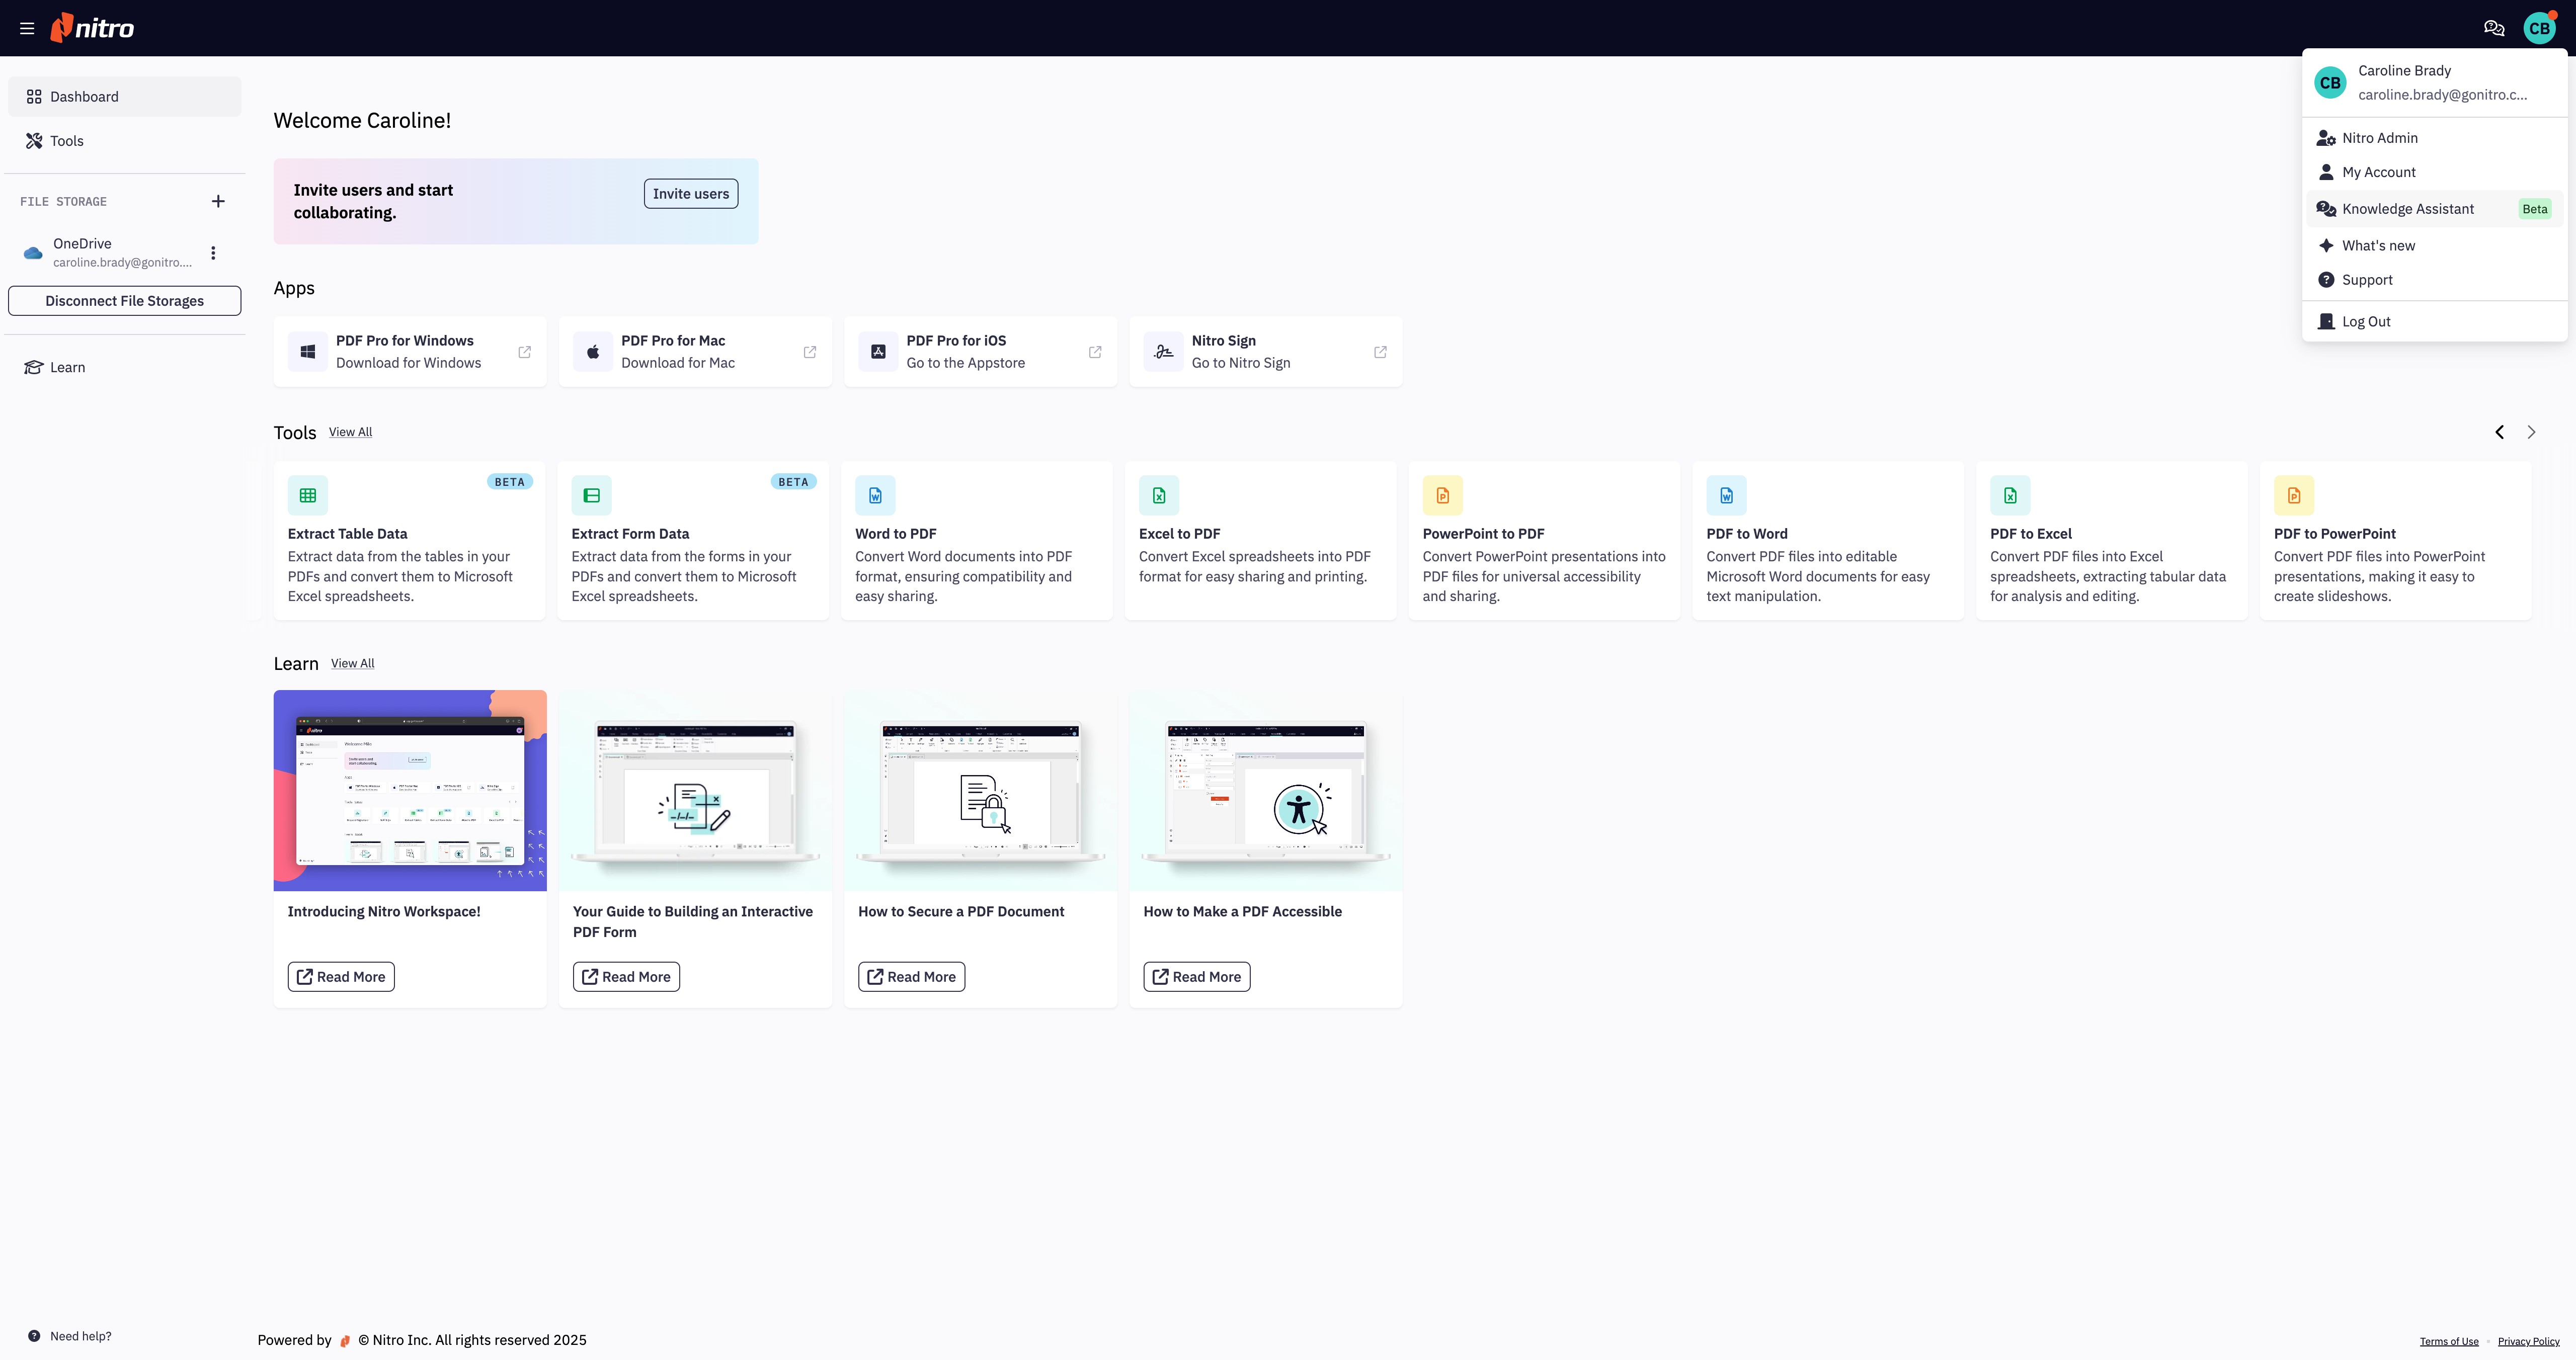Open Introducing Nitro Workspace thumbnail
Viewport: 2576px width, 1360px height.
pyautogui.click(x=410, y=790)
